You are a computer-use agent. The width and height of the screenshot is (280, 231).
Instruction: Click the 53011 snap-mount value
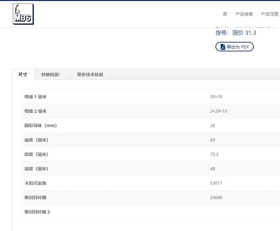216,183
